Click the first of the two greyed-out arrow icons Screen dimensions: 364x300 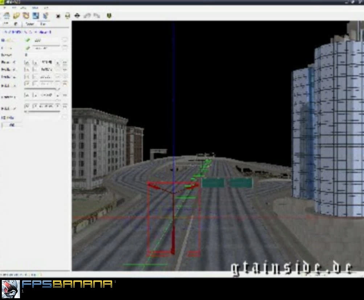[x=87, y=16]
